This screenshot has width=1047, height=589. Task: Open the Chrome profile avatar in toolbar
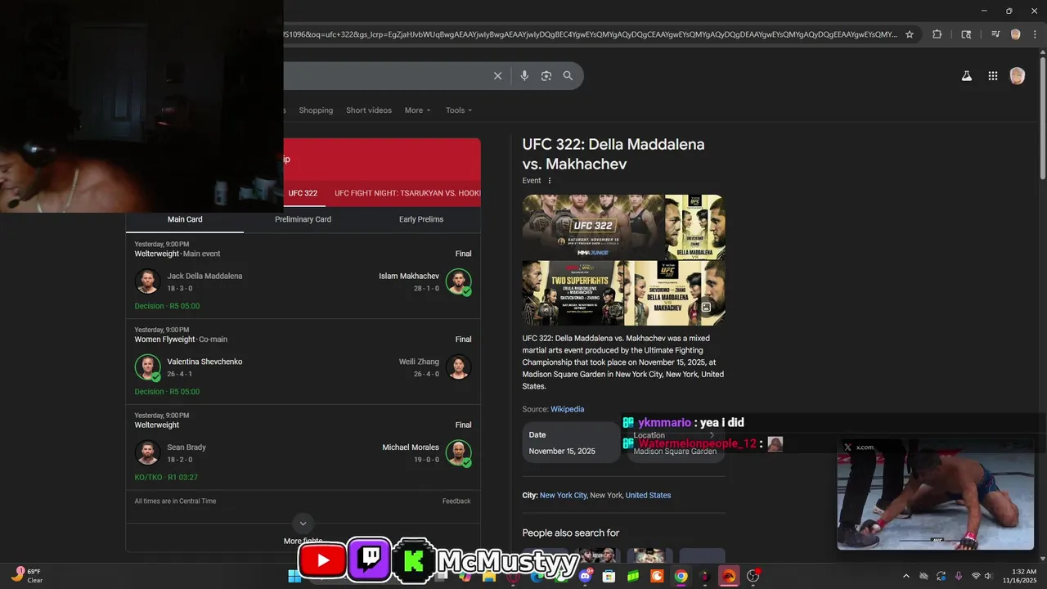coord(1015,34)
